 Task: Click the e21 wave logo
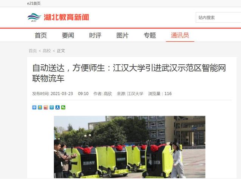(x=34, y=17)
